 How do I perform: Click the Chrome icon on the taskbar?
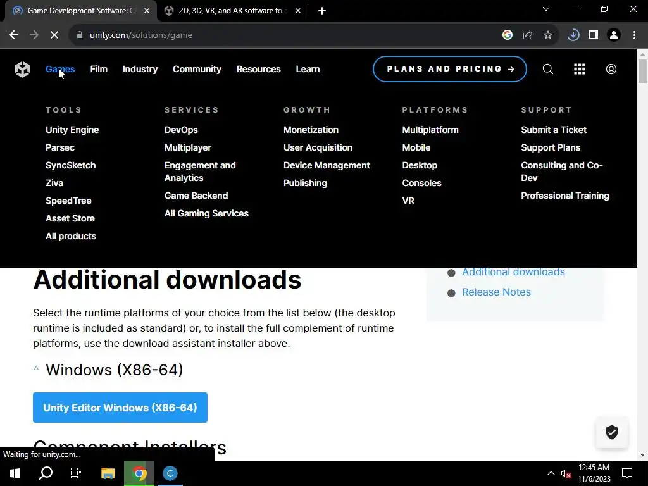point(139,473)
